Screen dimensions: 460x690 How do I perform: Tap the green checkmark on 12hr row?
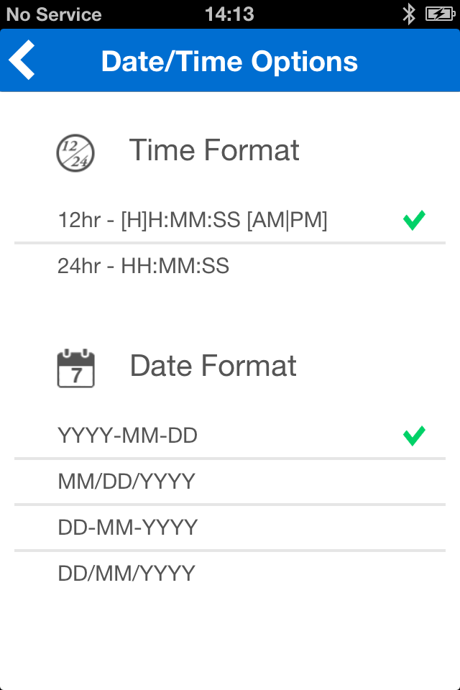(414, 220)
